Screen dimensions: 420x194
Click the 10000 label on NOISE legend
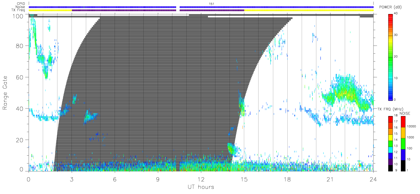tap(411, 126)
